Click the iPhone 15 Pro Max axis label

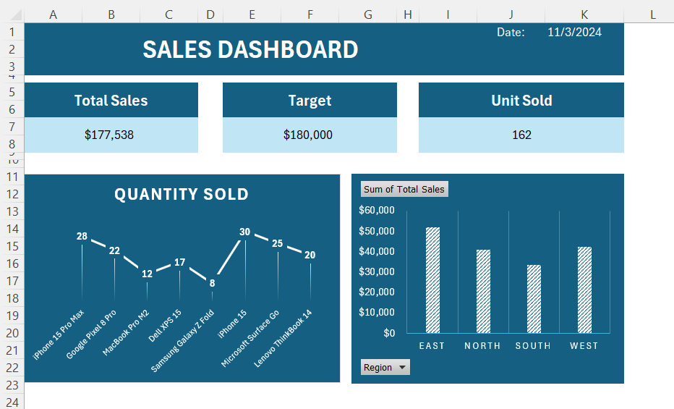[x=59, y=334]
